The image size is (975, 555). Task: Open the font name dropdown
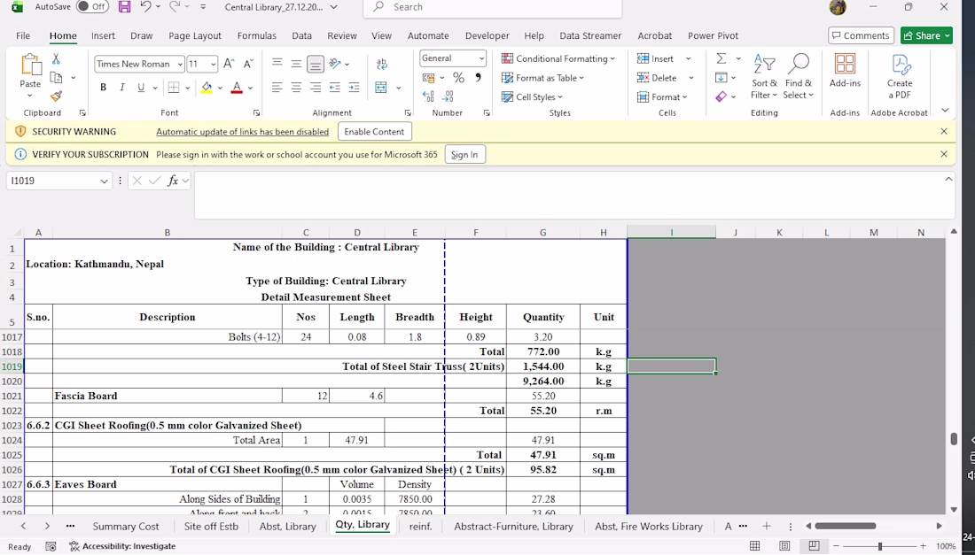coord(180,64)
